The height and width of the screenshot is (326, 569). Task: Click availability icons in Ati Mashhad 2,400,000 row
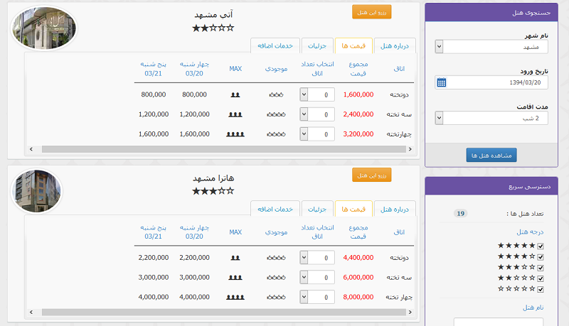tap(276, 114)
